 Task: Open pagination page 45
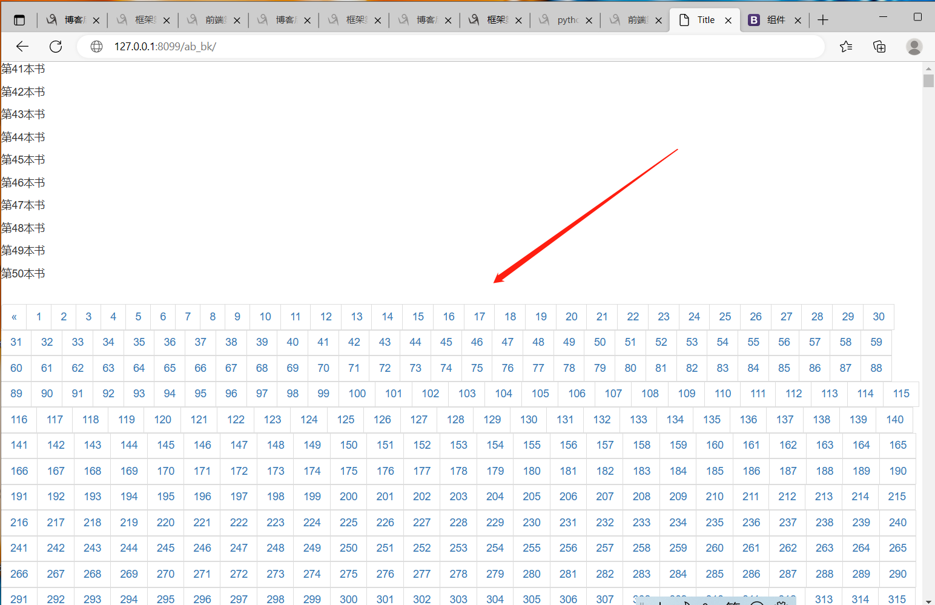(x=446, y=342)
